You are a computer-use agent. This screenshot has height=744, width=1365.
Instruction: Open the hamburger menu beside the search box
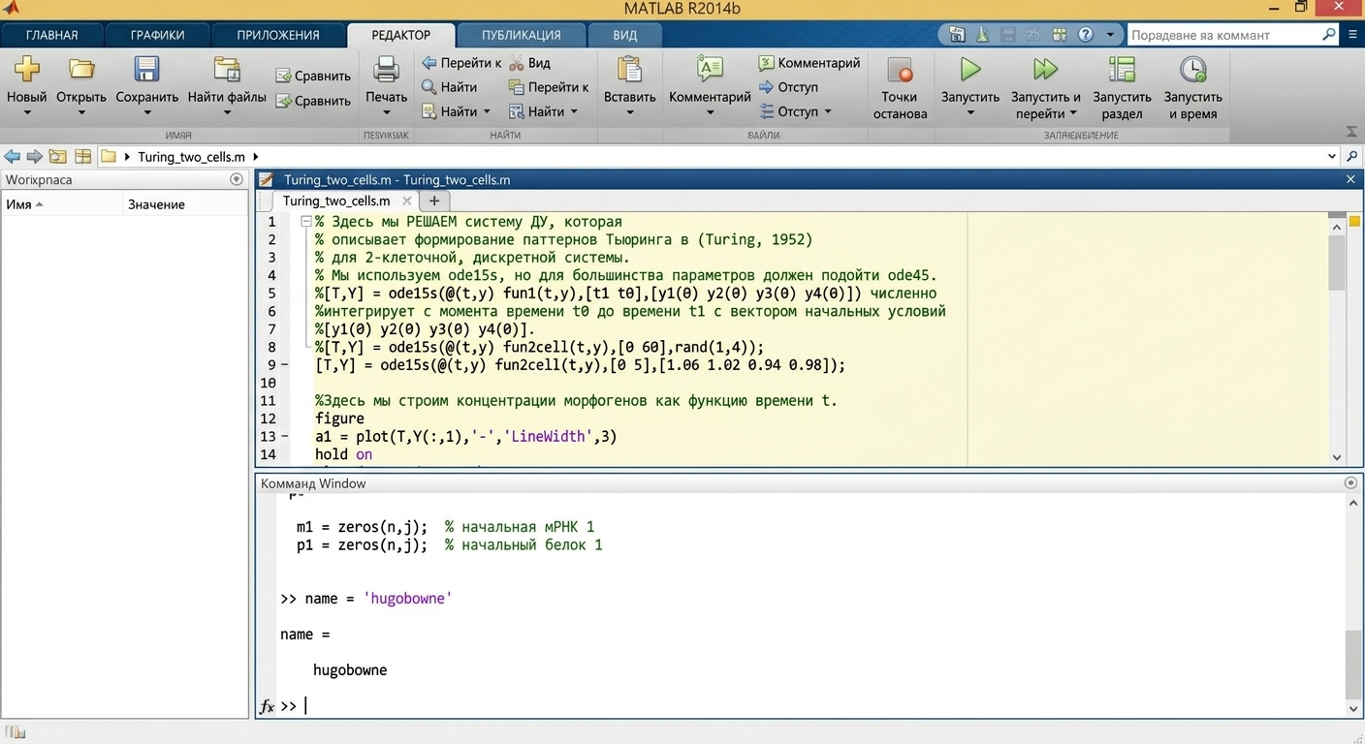coord(1353,35)
